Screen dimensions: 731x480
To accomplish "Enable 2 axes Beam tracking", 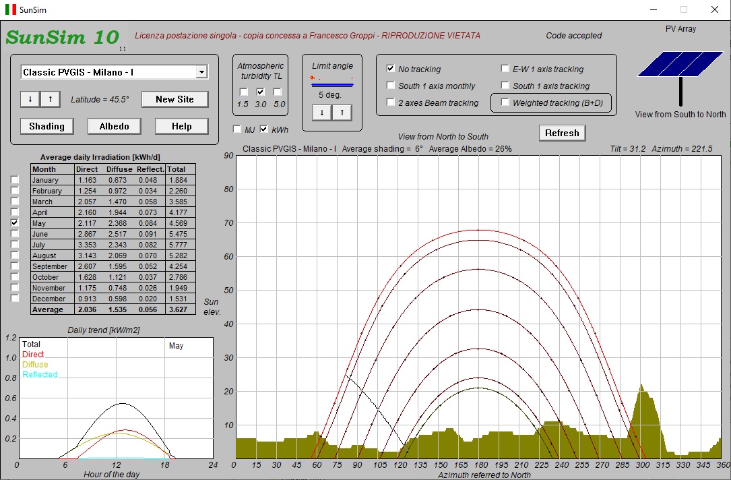I will tap(391, 102).
